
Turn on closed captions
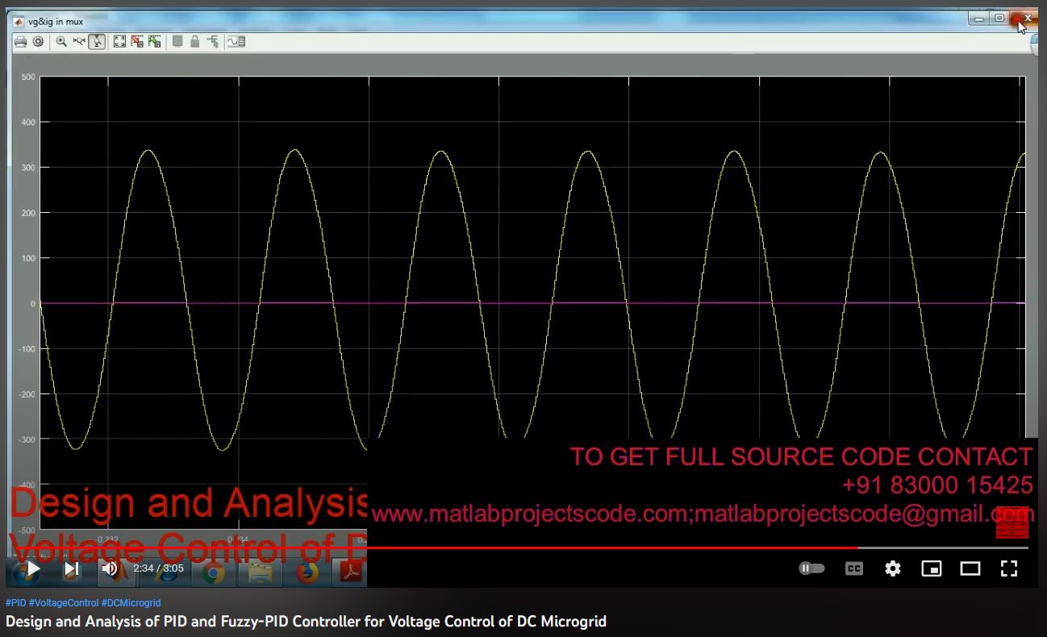coord(853,568)
